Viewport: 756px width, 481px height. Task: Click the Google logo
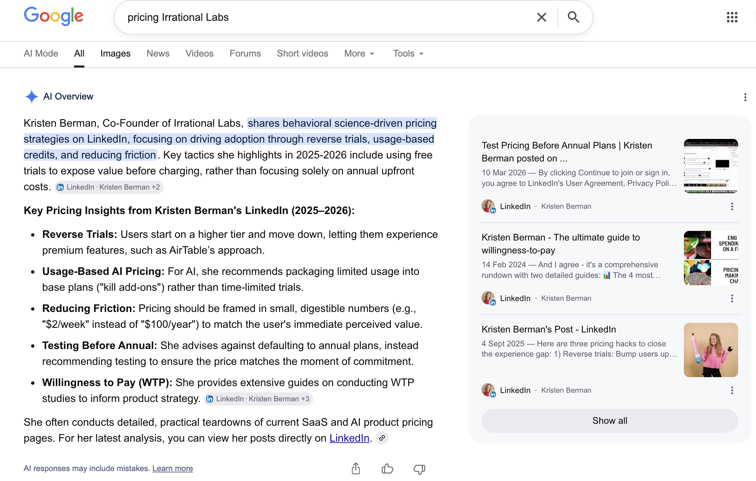click(54, 16)
